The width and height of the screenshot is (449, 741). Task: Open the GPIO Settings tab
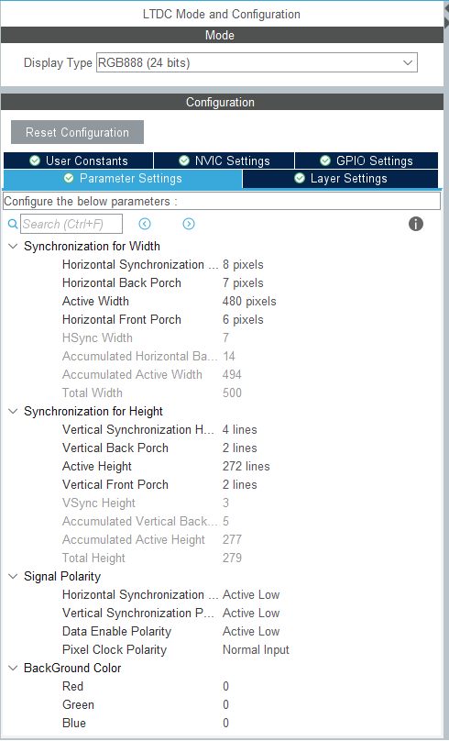(367, 160)
